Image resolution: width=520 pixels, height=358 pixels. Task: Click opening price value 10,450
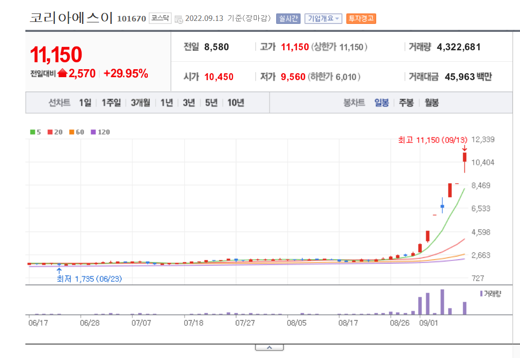point(218,77)
